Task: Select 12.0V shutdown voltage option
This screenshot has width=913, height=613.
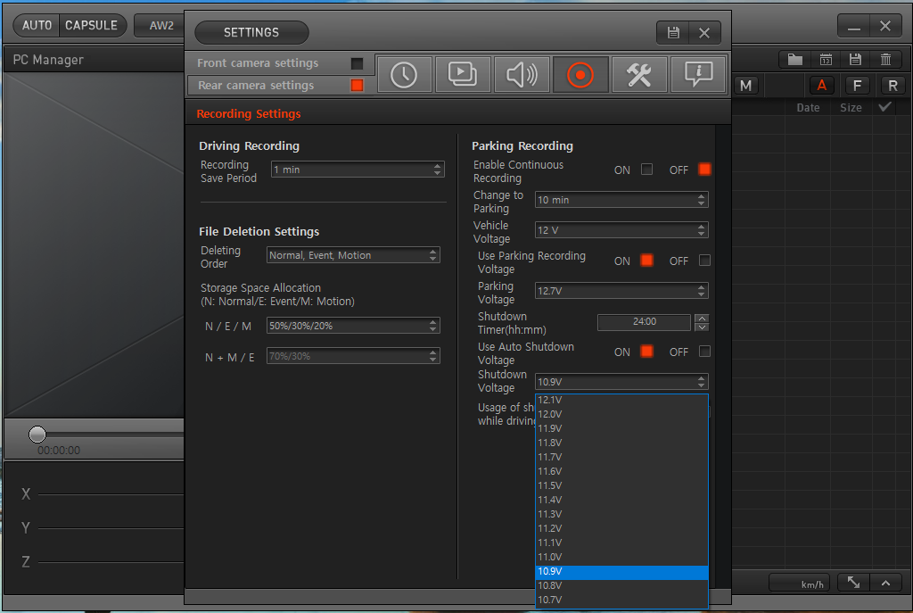Action: pos(621,414)
